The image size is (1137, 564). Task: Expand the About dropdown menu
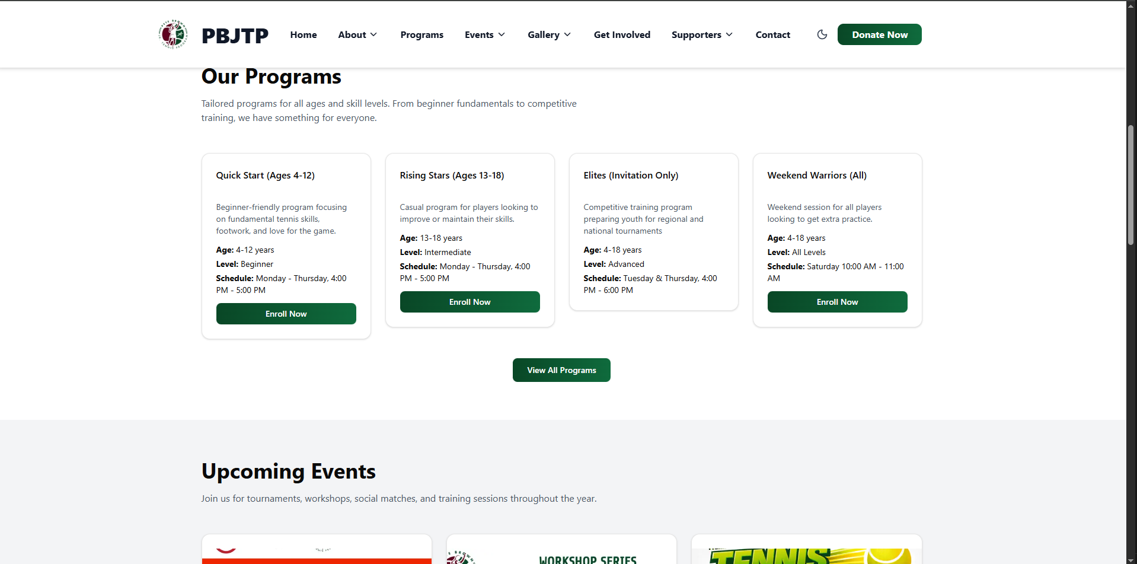(x=357, y=34)
